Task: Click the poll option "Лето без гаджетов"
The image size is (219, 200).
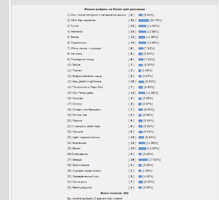Action: click(84, 21)
